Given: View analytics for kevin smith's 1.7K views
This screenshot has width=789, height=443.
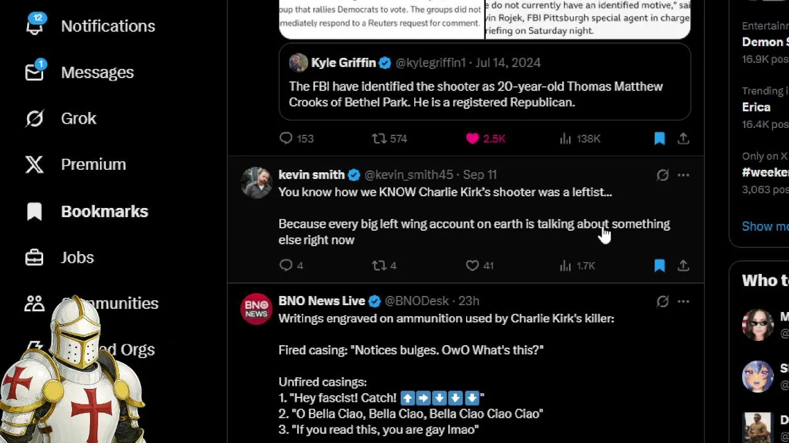Looking at the screenshot, I should pos(577,265).
